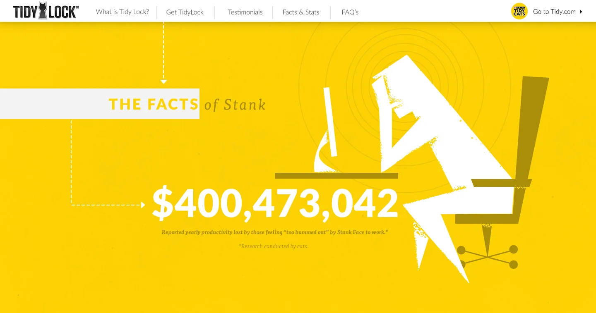Image resolution: width=596 pixels, height=313 pixels.
Task: Click "THE FACTS" highlighted headline
Action: coord(154,104)
